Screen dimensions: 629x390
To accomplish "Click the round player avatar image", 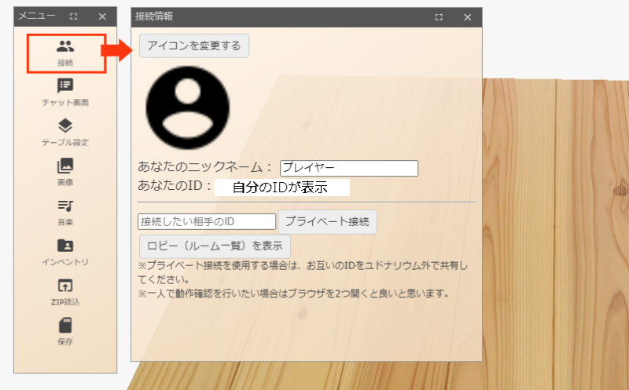I will (188, 108).
